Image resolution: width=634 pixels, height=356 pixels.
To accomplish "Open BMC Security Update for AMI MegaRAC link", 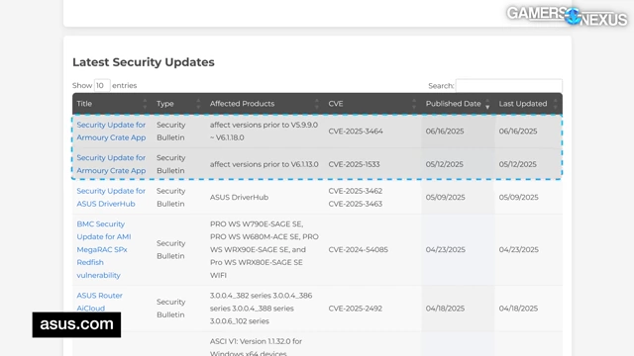I will click(104, 249).
